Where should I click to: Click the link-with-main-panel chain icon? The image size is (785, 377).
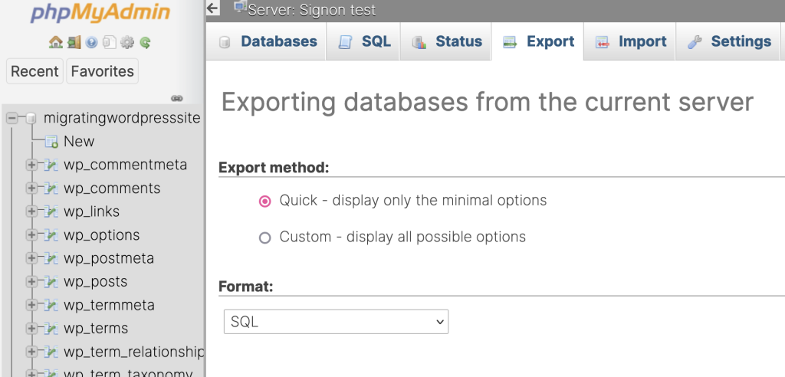click(177, 98)
